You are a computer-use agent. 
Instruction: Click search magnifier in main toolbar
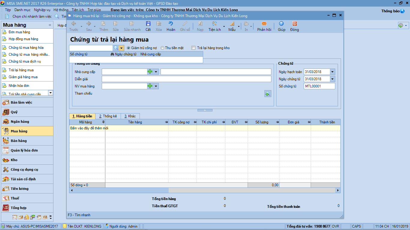click(57, 16)
